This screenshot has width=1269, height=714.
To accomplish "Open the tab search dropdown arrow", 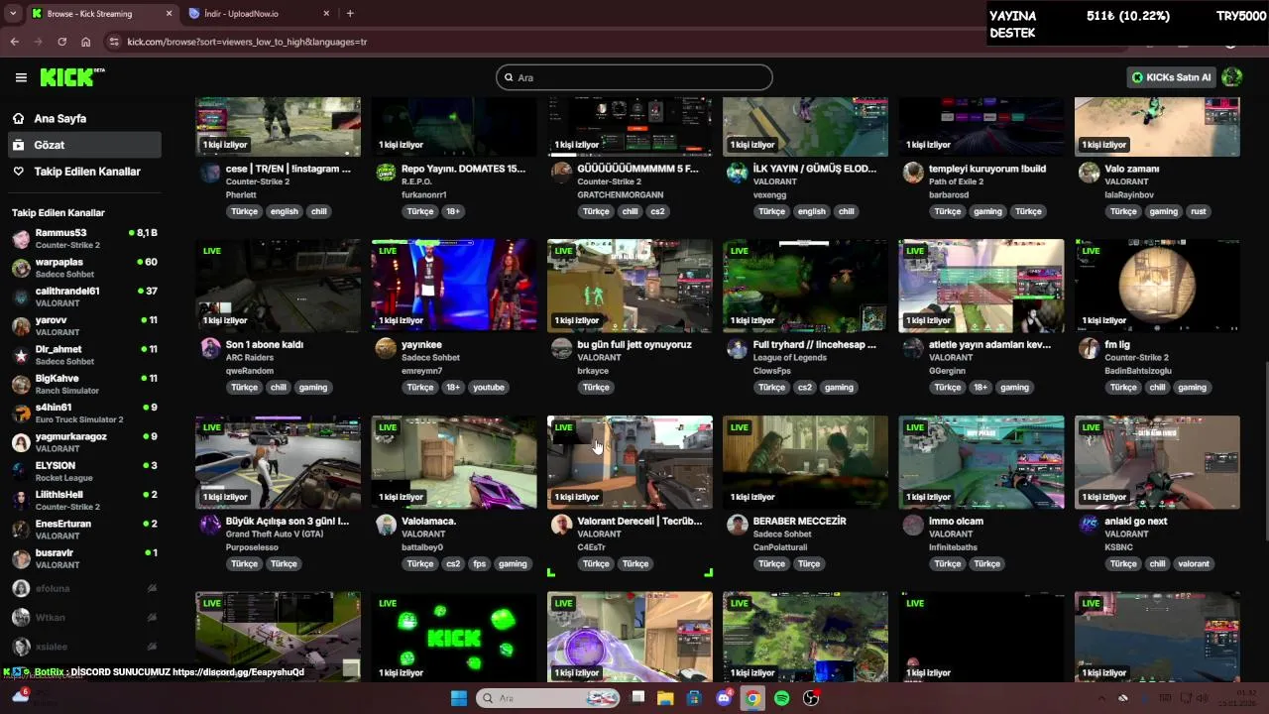I will 12,14.
